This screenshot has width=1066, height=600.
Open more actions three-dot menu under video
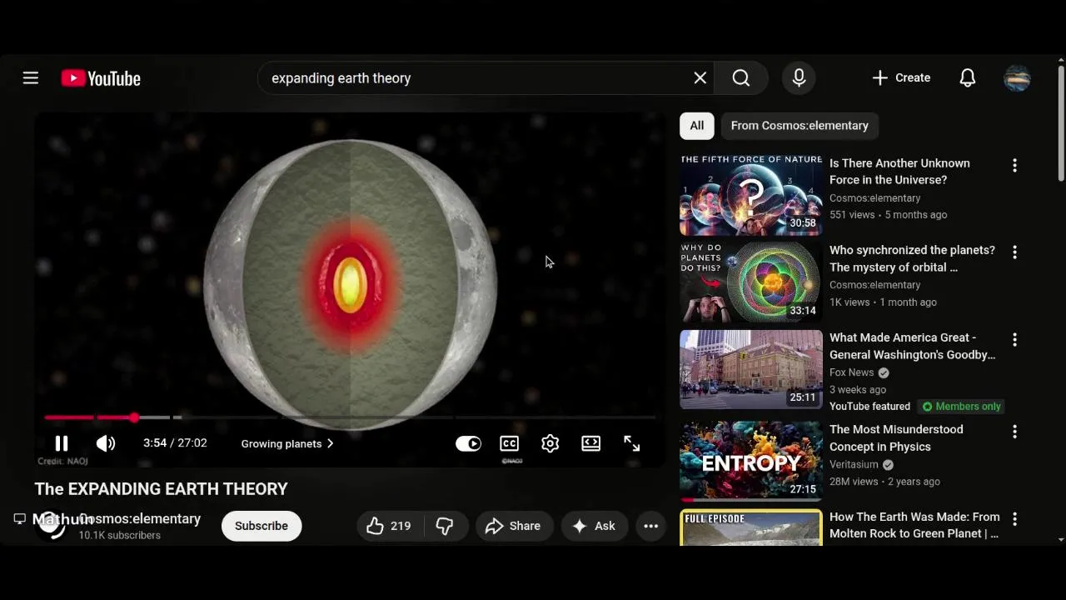tap(651, 526)
